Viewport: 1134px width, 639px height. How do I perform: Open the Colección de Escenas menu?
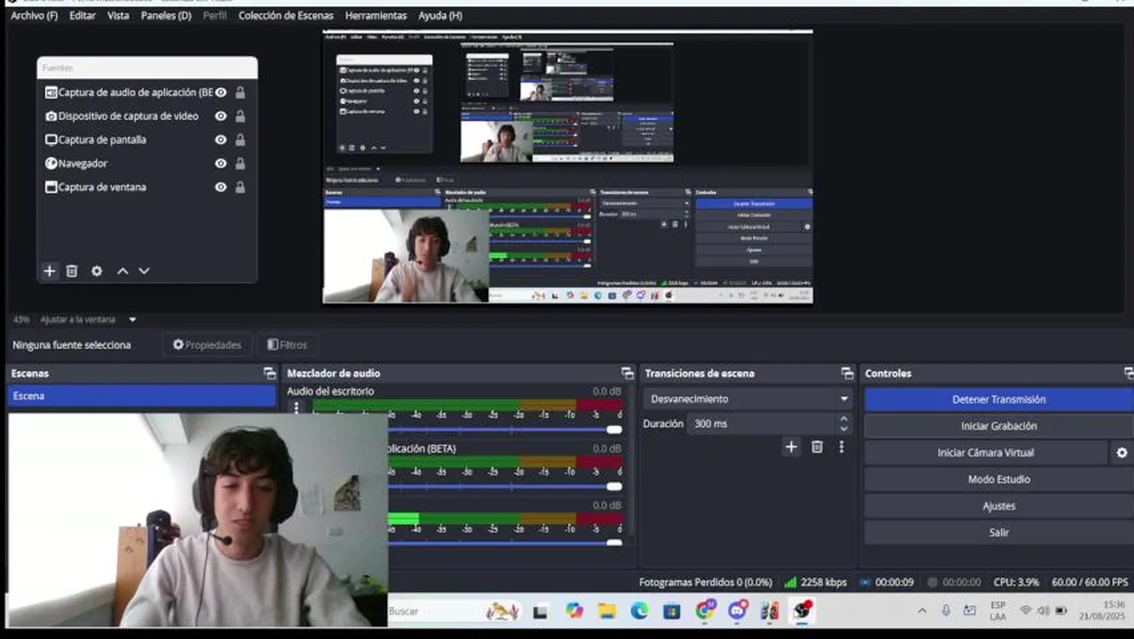pos(286,16)
